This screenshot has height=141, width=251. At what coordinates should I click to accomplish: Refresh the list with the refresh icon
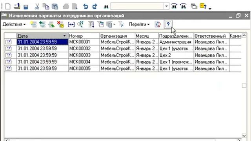(158, 24)
